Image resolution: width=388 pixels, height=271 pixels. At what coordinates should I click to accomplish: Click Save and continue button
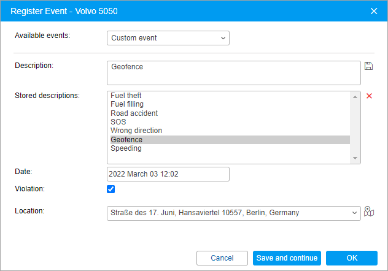coord(287,258)
